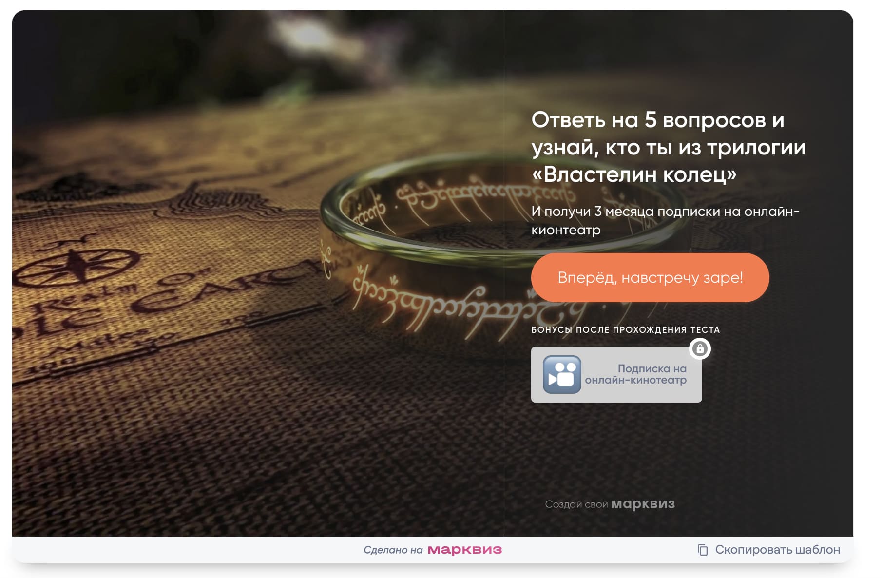The image size is (882, 578).
Task: Click the heading «Ответь на 5 вопросов»
Action: [x=658, y=120]
